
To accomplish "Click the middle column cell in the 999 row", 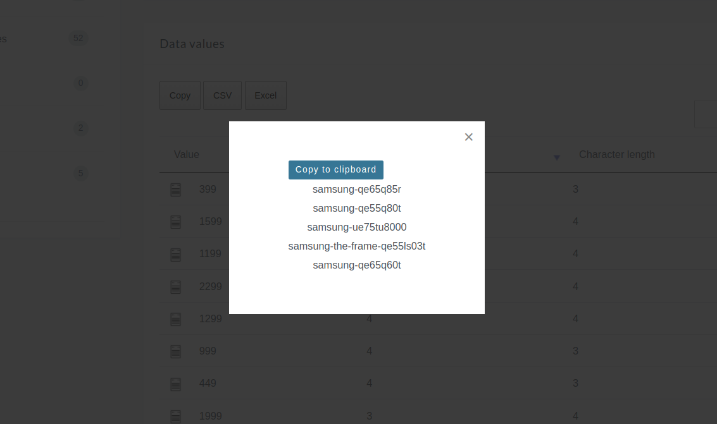I will [369, 351].
